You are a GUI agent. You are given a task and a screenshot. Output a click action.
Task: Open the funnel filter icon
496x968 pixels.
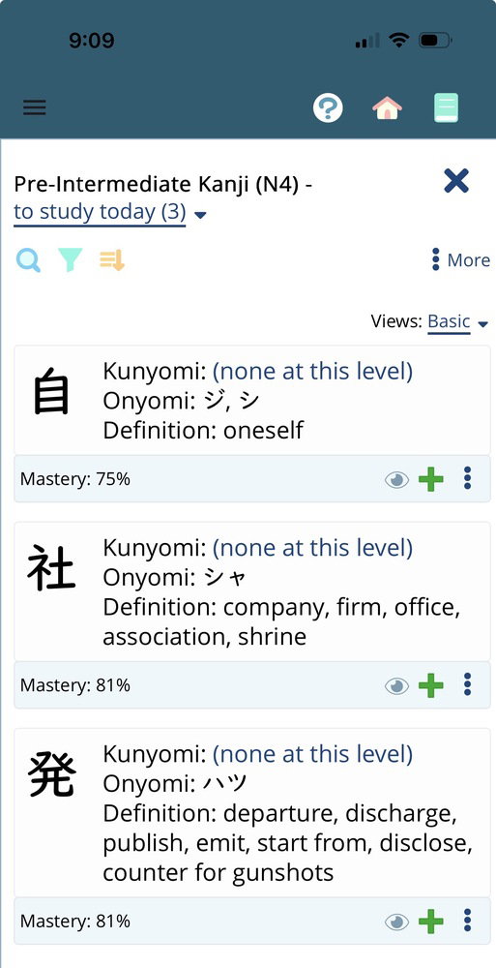coord(71,260)
